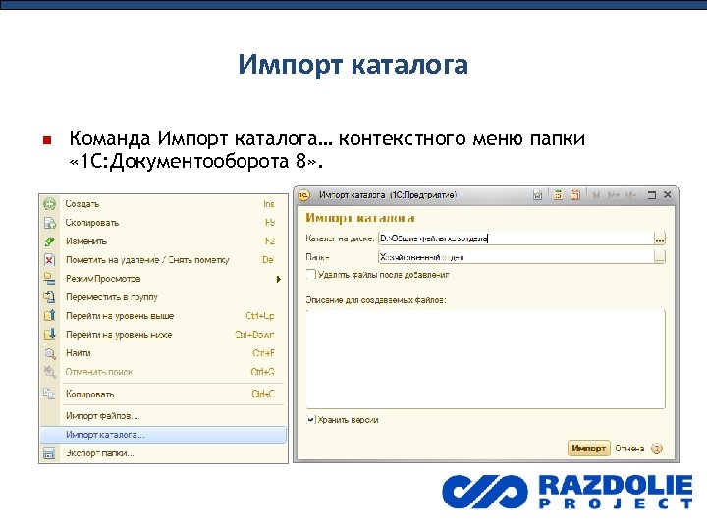Click the Отменить поиск icon

click(x=50, y=372)
